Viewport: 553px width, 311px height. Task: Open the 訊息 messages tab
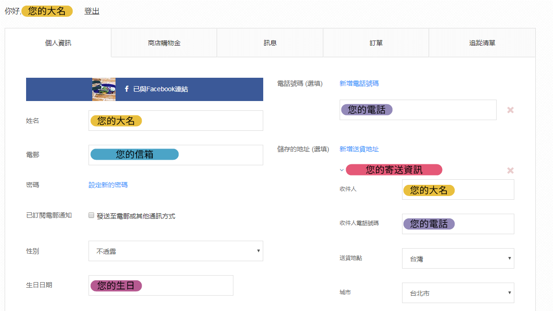click(x=270, y=43)
